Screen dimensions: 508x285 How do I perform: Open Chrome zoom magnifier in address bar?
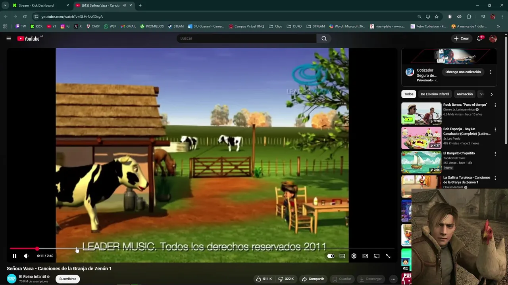(419, 17)
